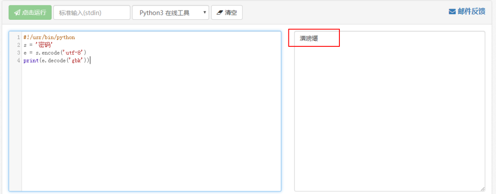Focus the 标准输入(stdin) input field
496x194 pixels.
click(92, 12)
